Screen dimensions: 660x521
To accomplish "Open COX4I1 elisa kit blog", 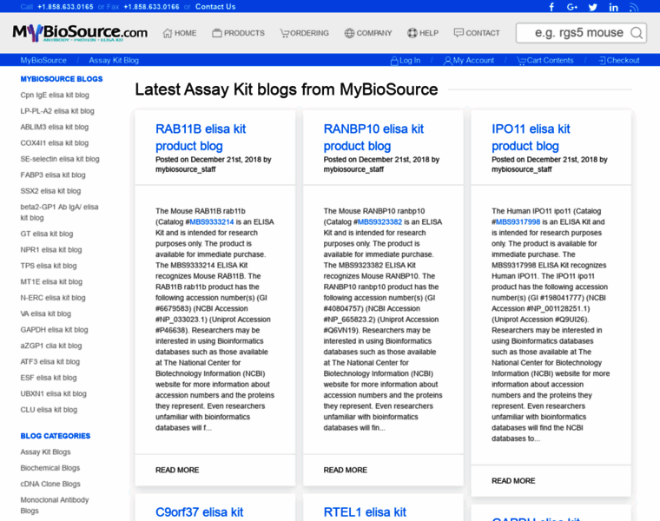I will pos(55,142).
